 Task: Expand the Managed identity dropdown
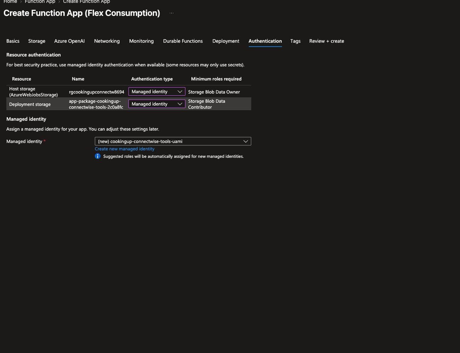(173, 141)
